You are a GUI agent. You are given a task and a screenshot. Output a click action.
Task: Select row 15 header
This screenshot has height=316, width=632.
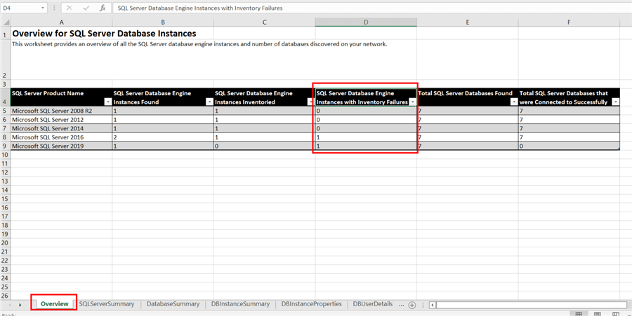point(5,199)
